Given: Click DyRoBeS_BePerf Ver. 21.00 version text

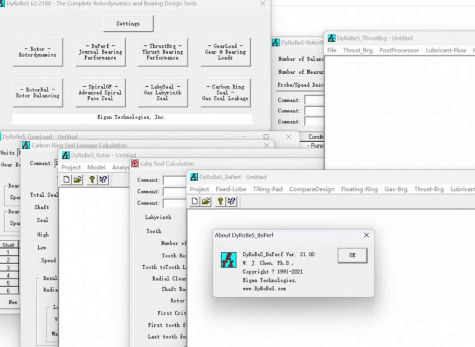Looking at the screenshot, I should click(x=279, y=254).
